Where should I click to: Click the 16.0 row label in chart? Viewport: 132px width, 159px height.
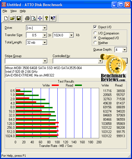tap(12, 111)
